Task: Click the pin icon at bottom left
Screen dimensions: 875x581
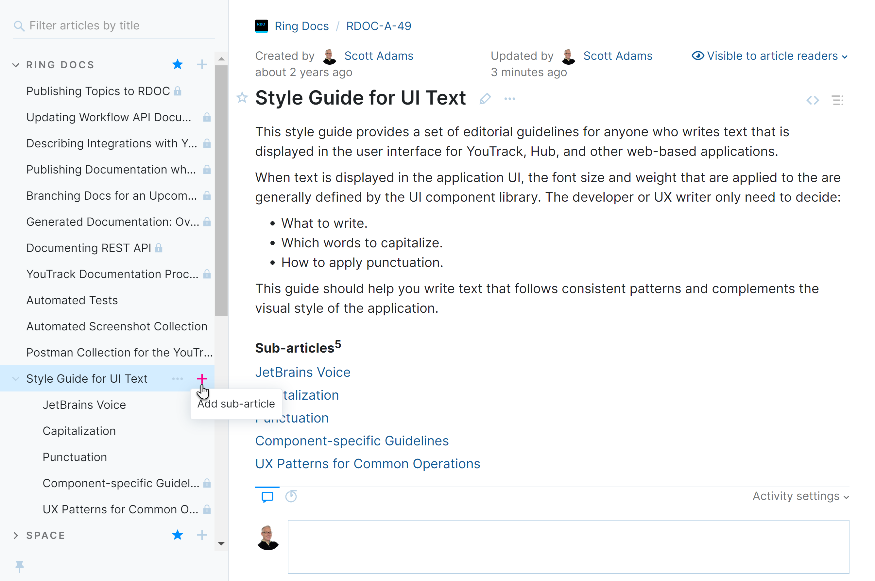Action: 19,566
